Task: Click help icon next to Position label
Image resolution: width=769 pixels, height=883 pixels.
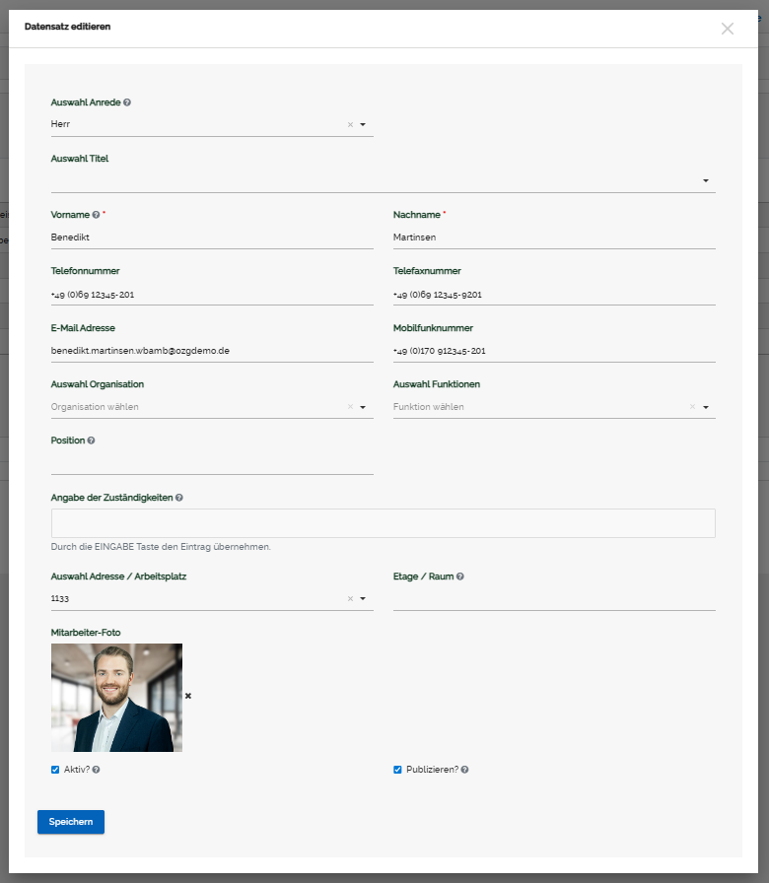Action: tap(91, 441)
